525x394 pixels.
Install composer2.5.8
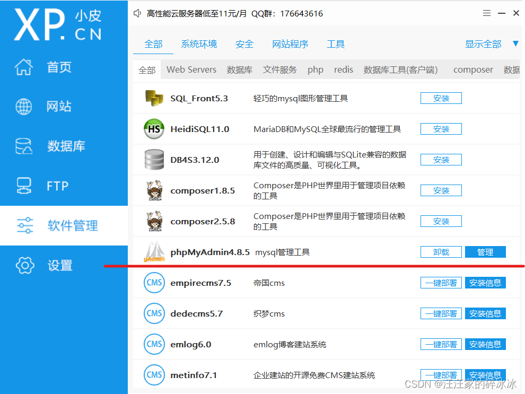click(441, 221)
